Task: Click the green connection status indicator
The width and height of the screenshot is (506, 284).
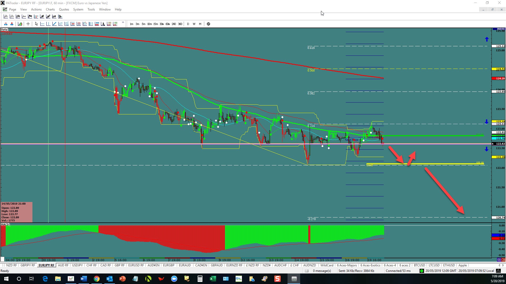Action: pyautogui.click(x=422, y=271)
